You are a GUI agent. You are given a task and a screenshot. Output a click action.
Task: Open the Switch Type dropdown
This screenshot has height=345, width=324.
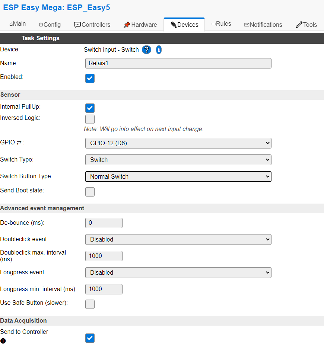[178, 160]
